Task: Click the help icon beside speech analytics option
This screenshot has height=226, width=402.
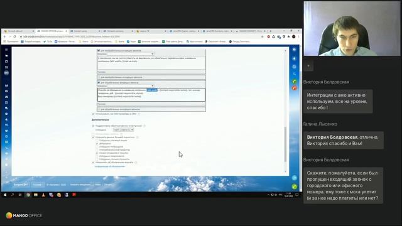Action: (x=137, y=137)
